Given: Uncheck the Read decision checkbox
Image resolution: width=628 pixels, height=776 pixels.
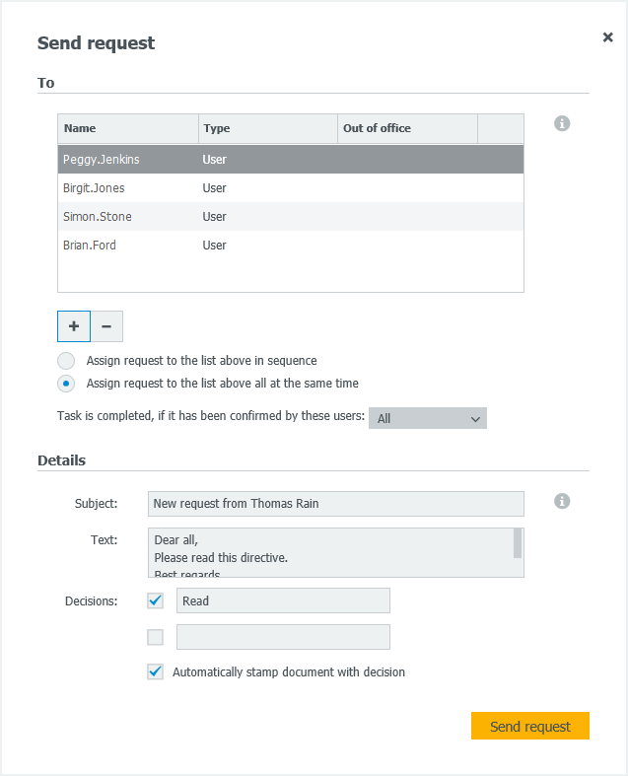Looking at the screenshot, I should pyautogui.click(x=155, y=600).
